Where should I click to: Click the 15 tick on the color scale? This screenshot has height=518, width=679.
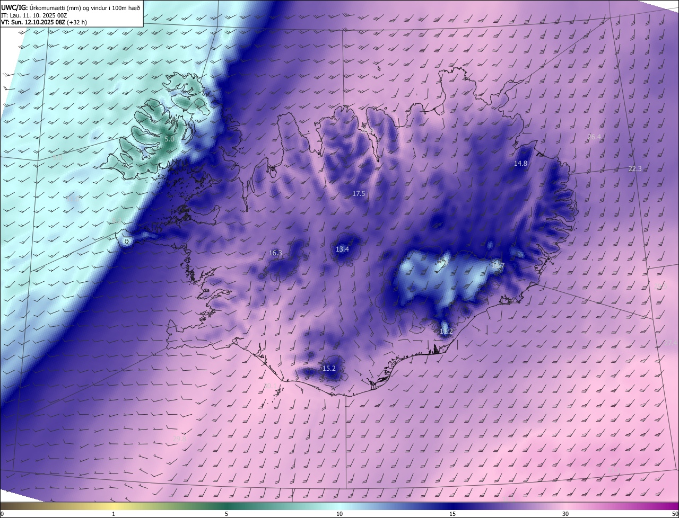point(452,514)
